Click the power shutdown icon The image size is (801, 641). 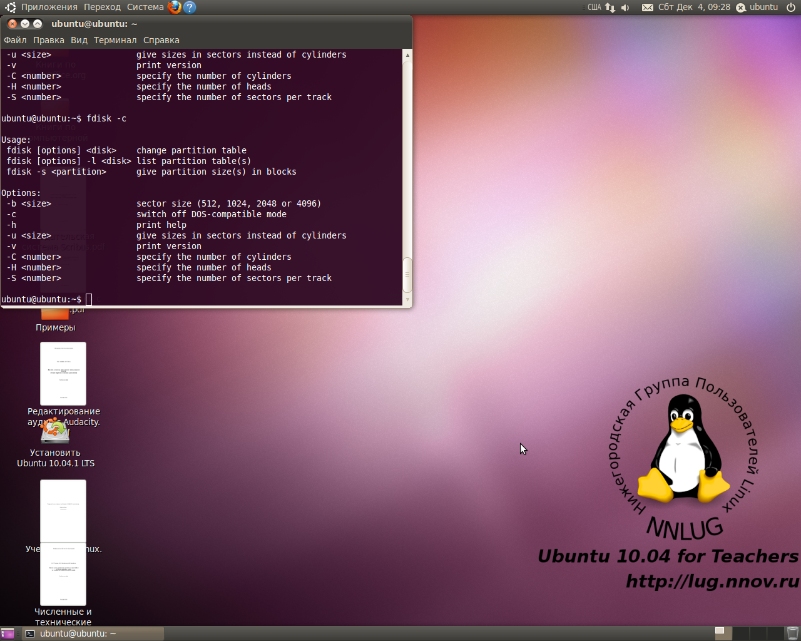[x=791, y=8]
